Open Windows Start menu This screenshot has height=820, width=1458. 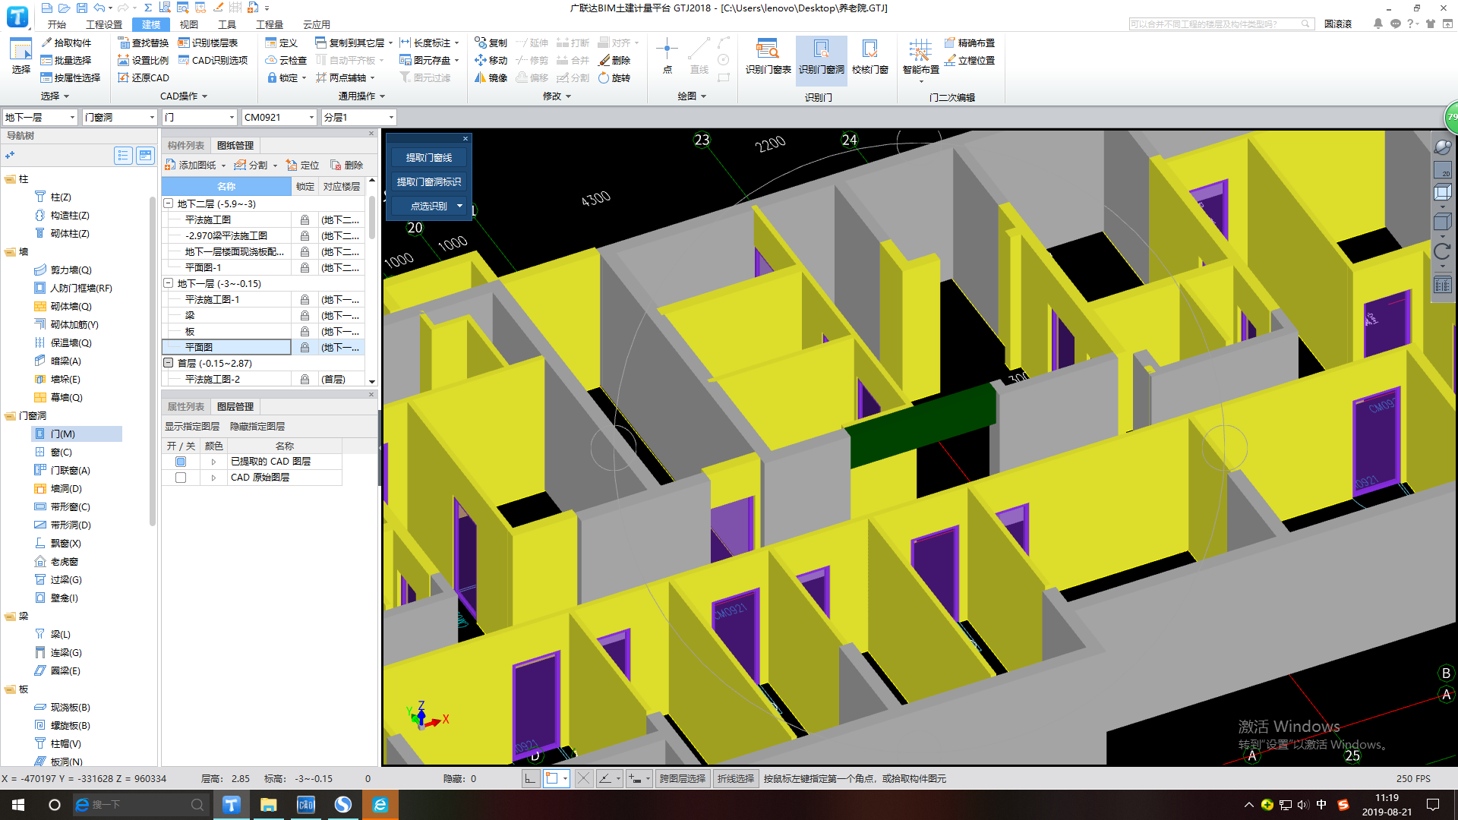pyautogui.click(x=18, y=804)
